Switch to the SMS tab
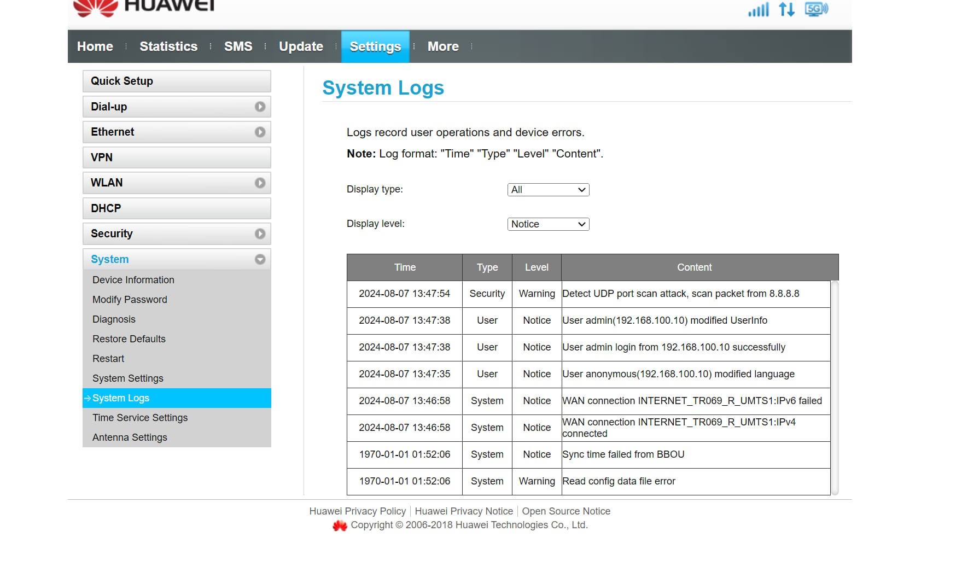The height and width of the screenshot is (584, 962). [x=238, y=46]
